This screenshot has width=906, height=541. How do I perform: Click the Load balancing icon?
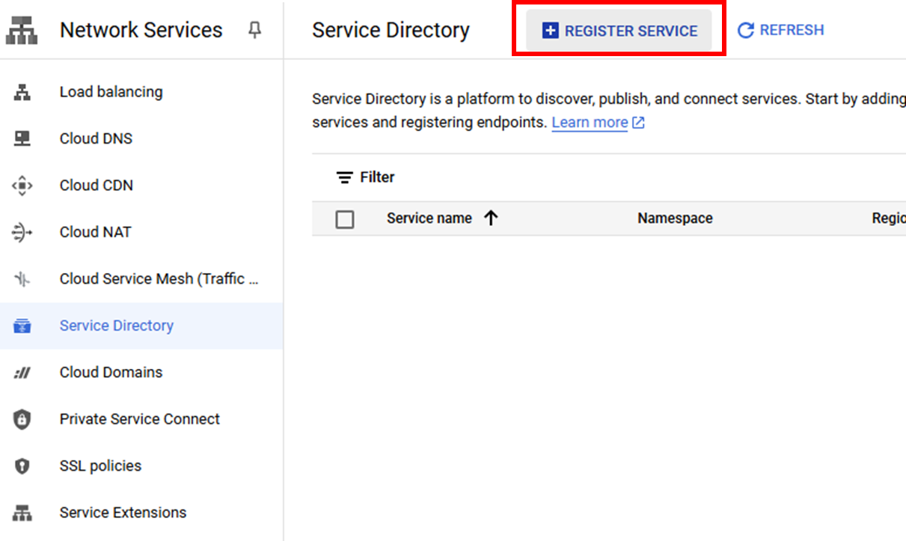click(x=22, y=92)
